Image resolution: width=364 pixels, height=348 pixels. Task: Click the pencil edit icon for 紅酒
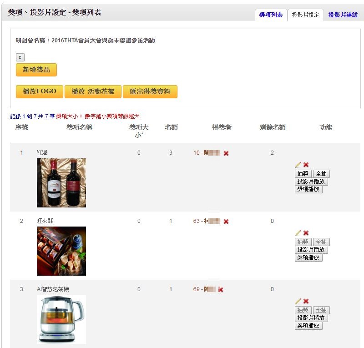point(298,165)
